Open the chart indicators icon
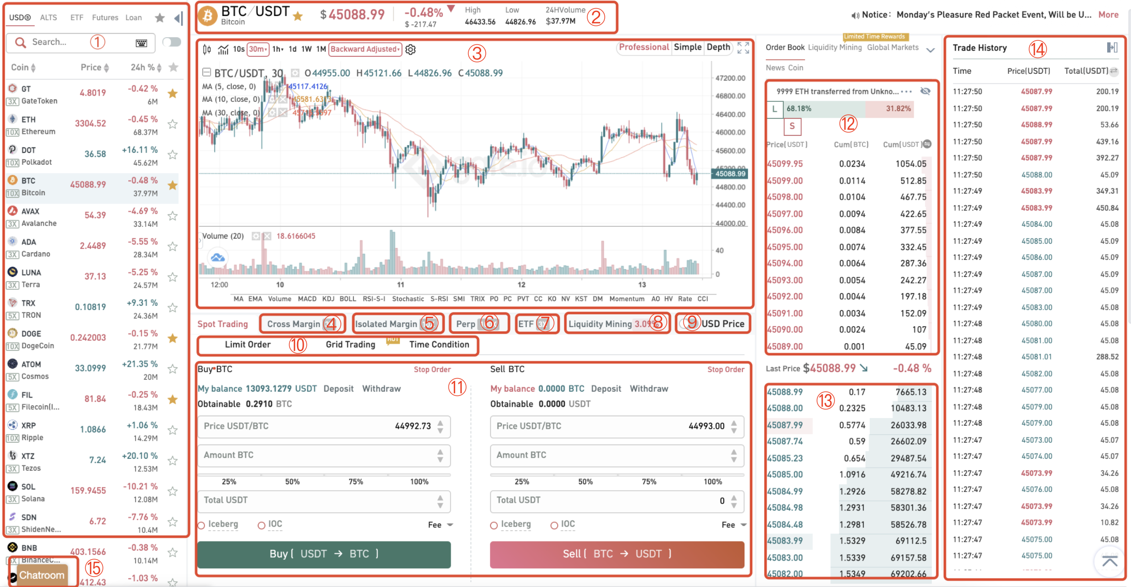The width and height of the screenshot is (1131, 587). (x=223, y=50)
